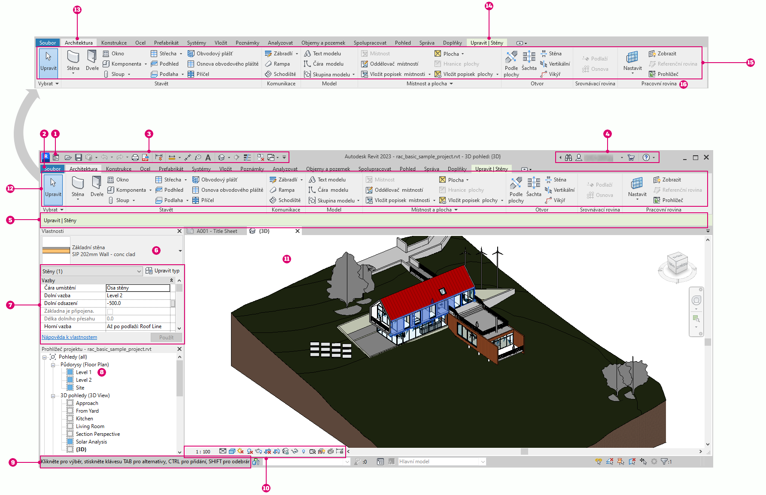
Task: Click the horizontal scrollbar below the 3D view
Action: (524, 451)
